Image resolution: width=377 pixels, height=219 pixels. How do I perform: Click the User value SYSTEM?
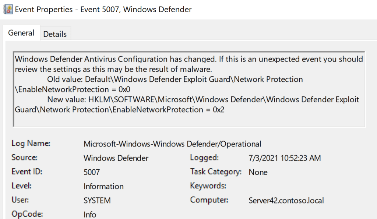pos(97,201)
